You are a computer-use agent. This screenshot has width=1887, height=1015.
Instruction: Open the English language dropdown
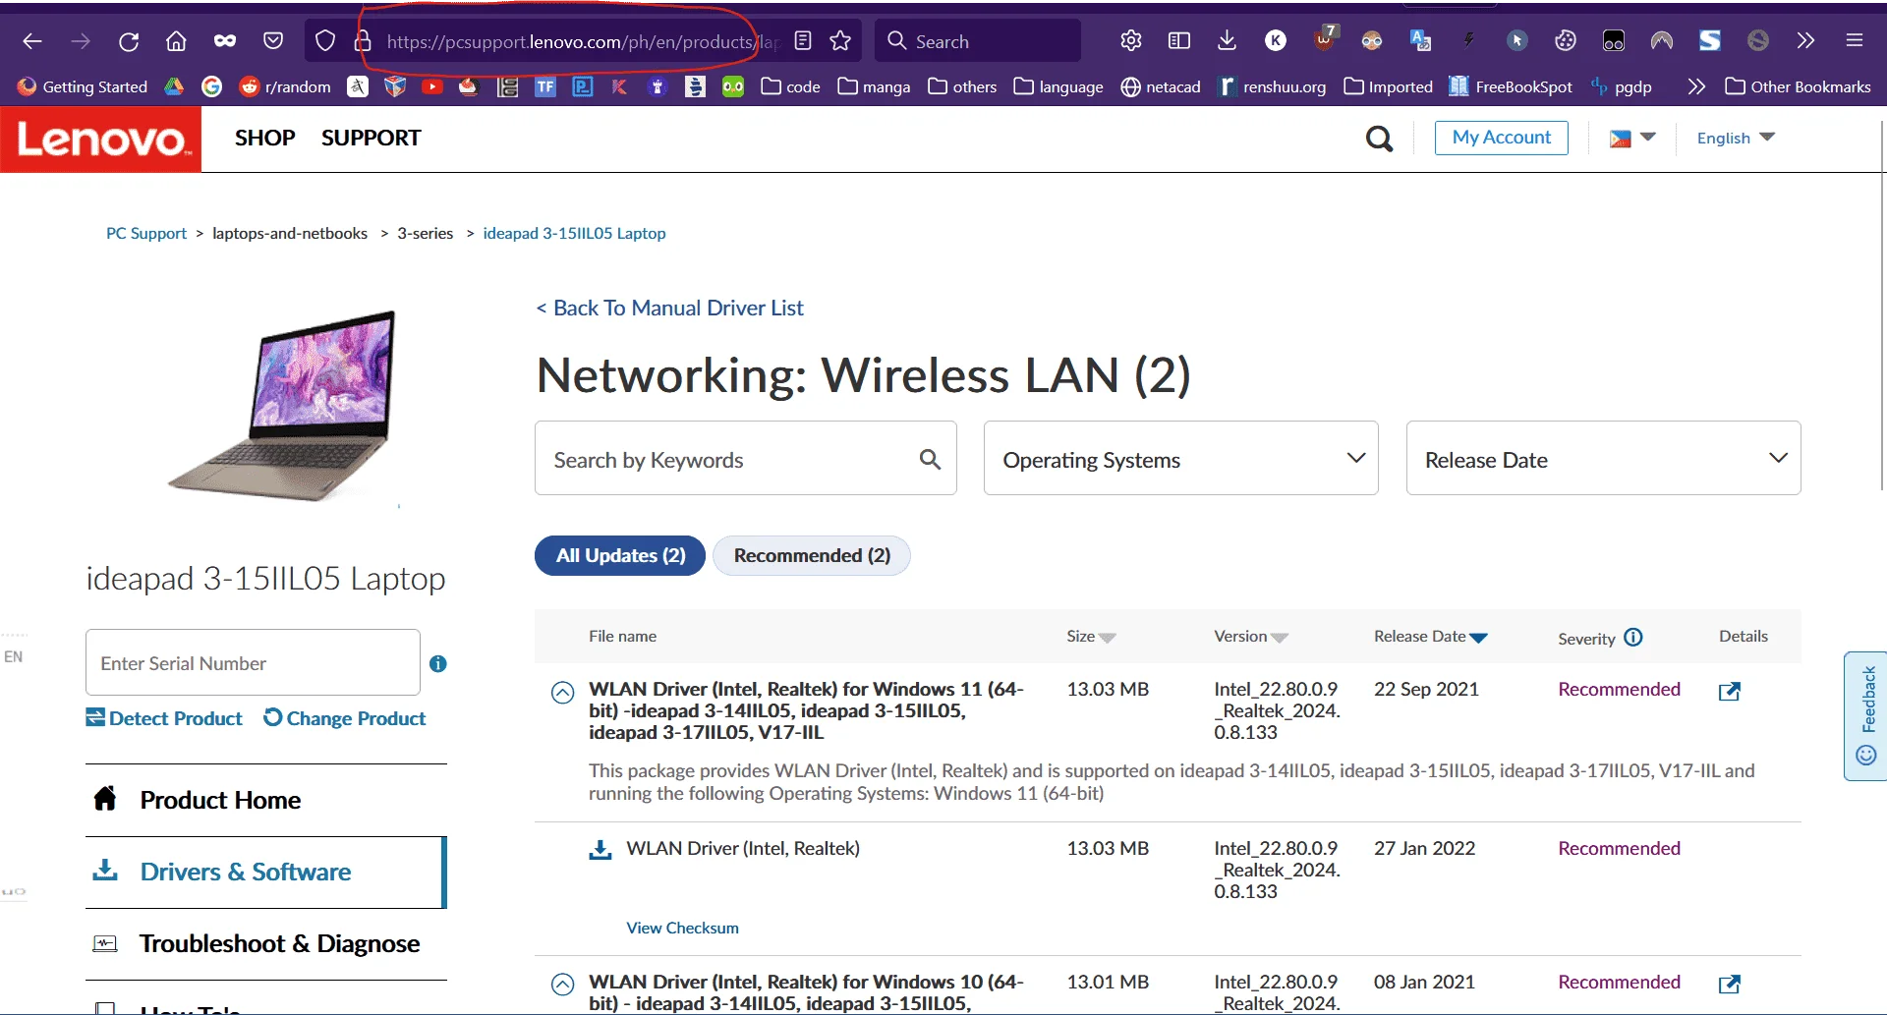click(x=1736, y=138)
